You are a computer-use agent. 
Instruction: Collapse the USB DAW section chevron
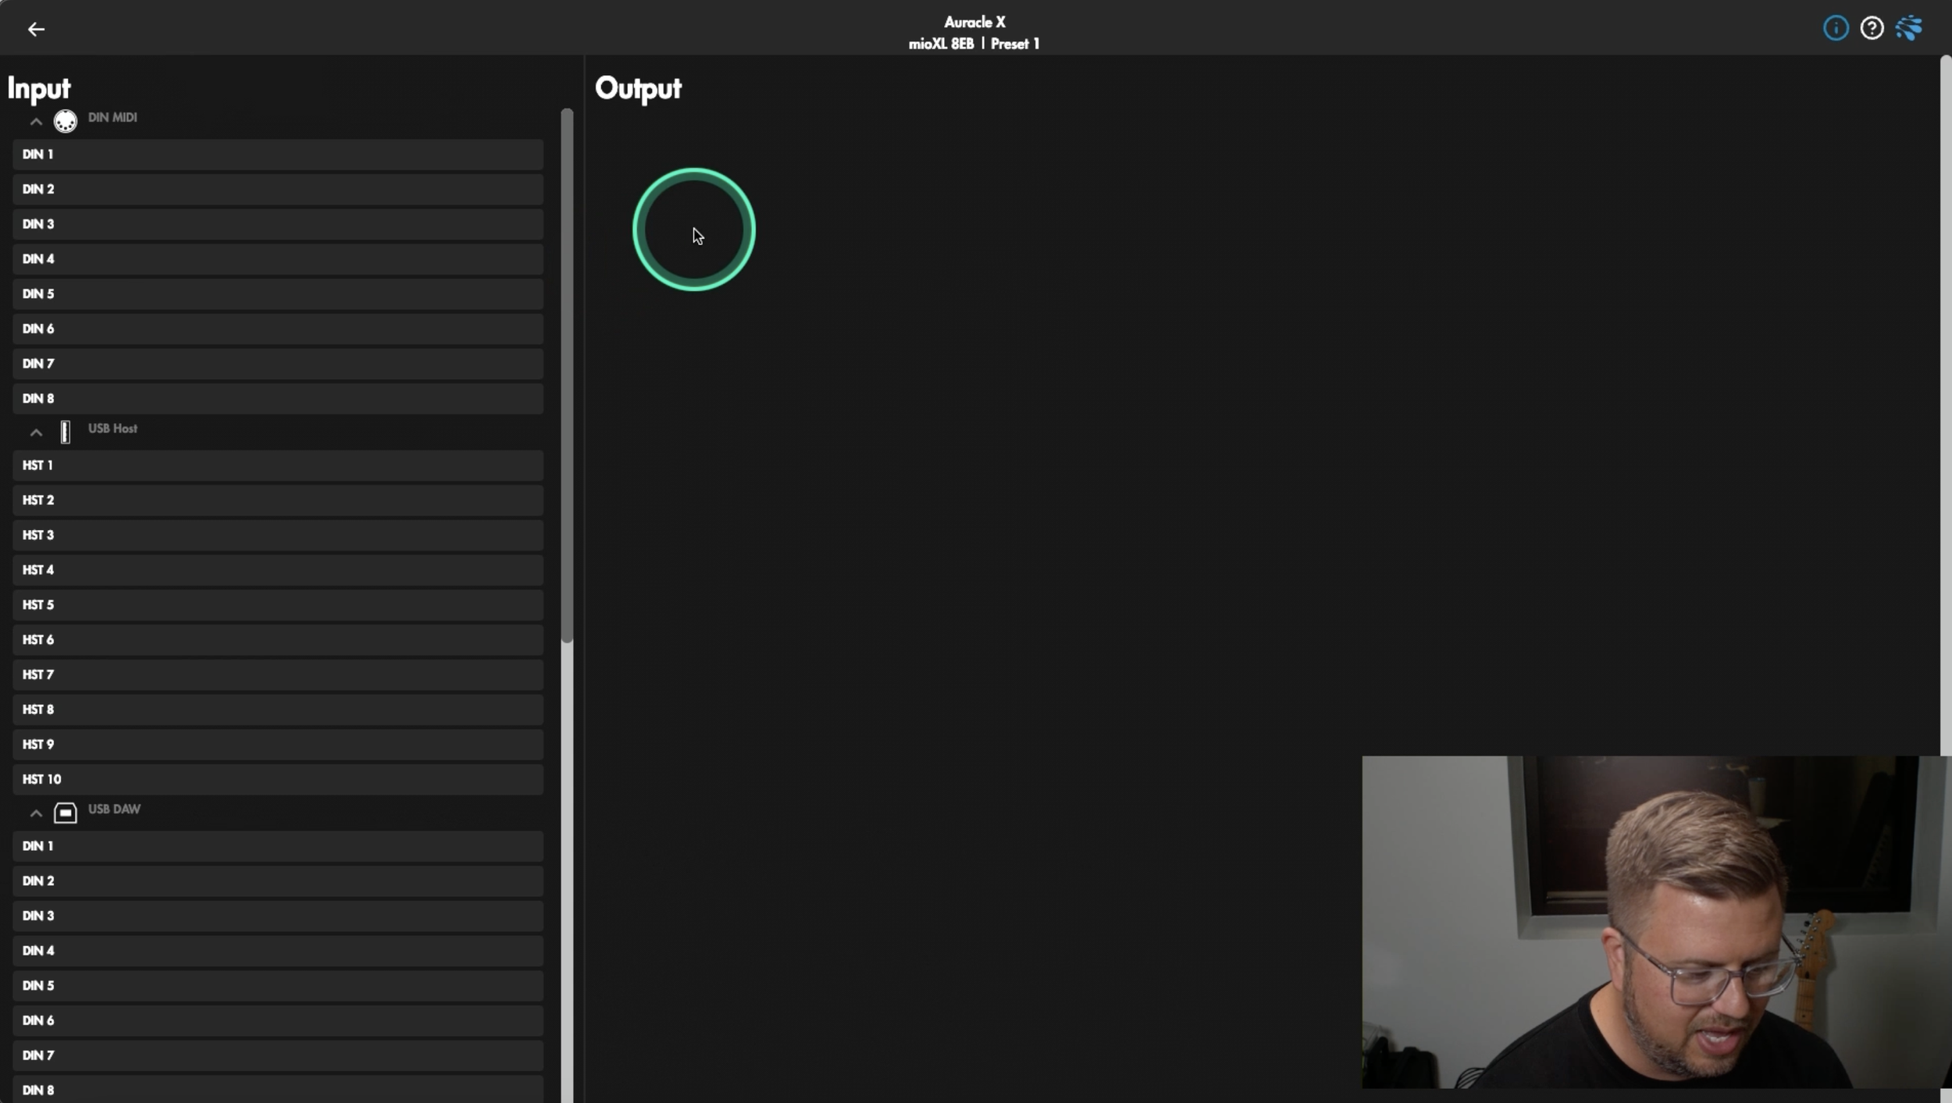pyautogui.click(x=36, y=813)
